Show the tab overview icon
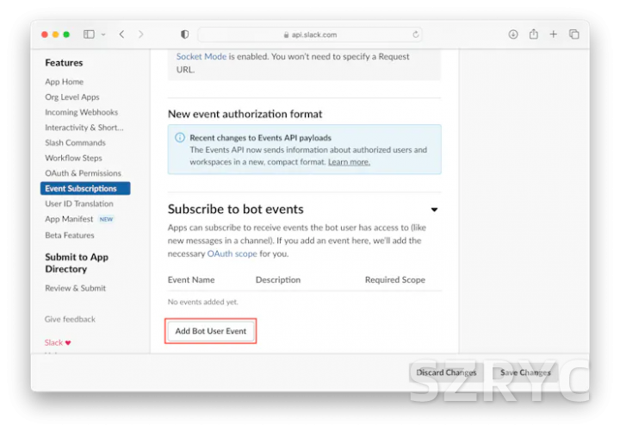Screen dimensions: 620x432 pyautogui.click(x=574, y=34)
